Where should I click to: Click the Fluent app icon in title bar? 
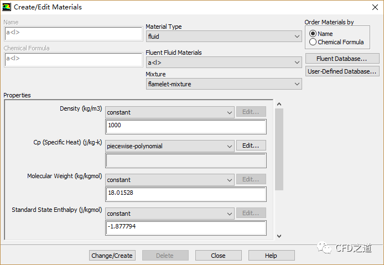[7, 7]
